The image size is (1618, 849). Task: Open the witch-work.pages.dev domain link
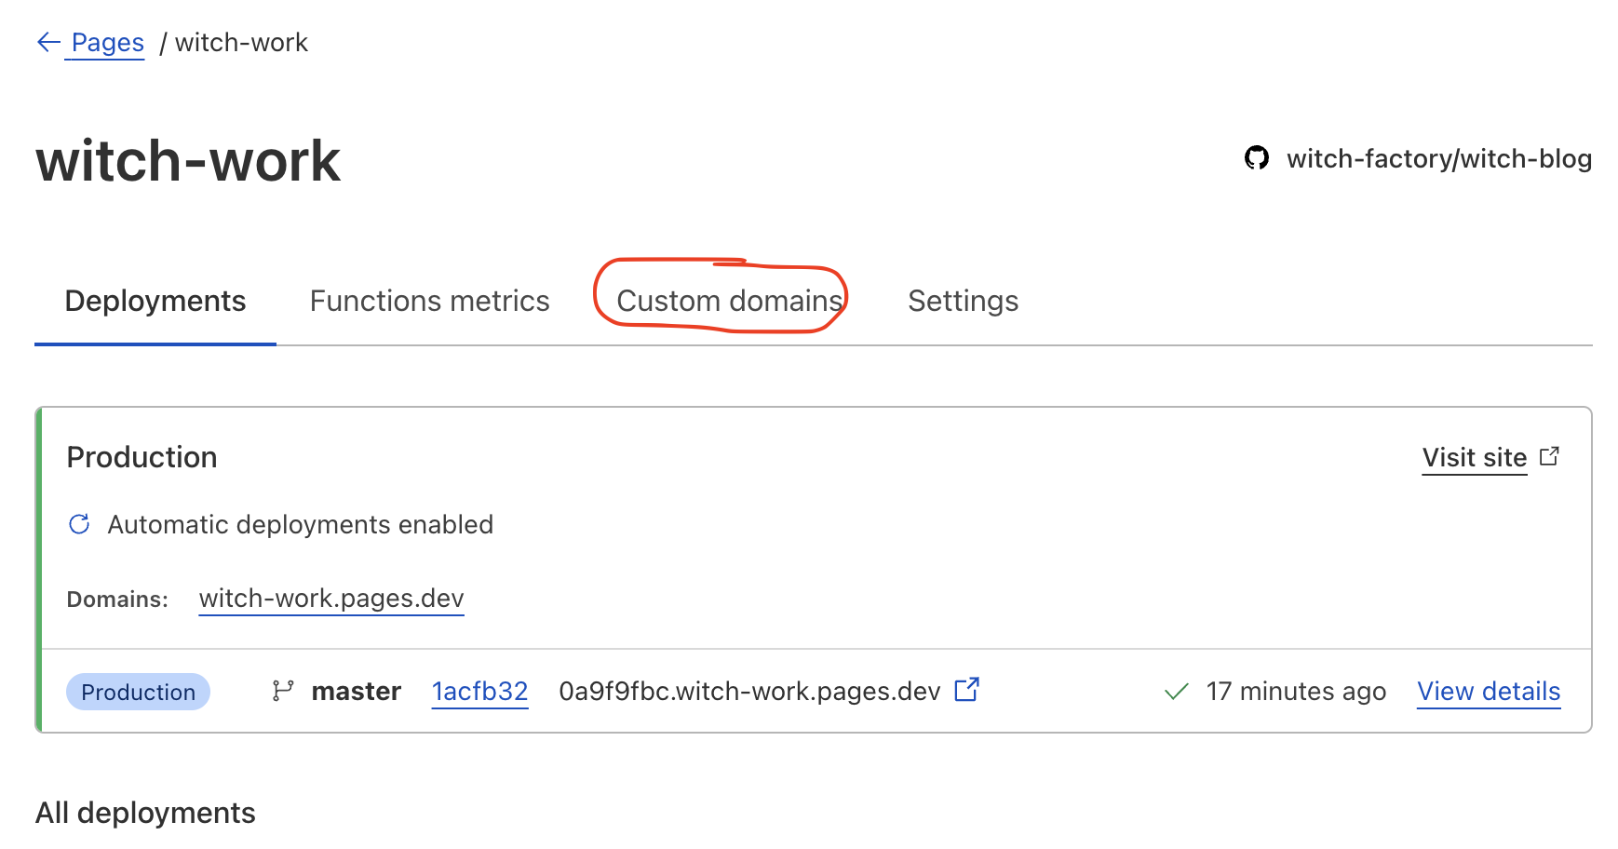pos(330,599)
